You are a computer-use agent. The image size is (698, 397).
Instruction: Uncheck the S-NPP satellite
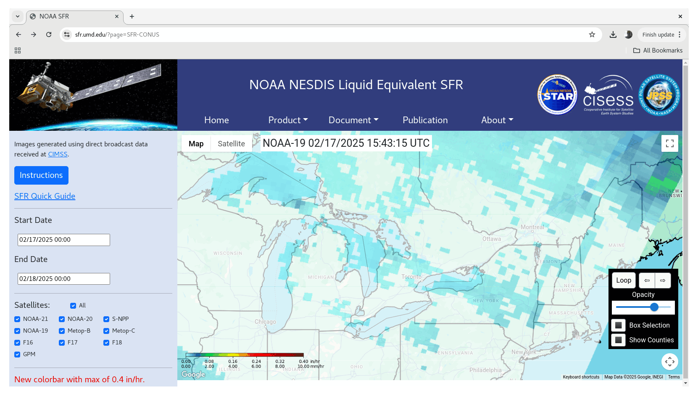(x=106, y=319)
